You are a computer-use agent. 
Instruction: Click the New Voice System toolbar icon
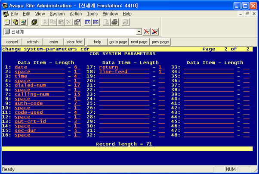(x=7, y=22)
